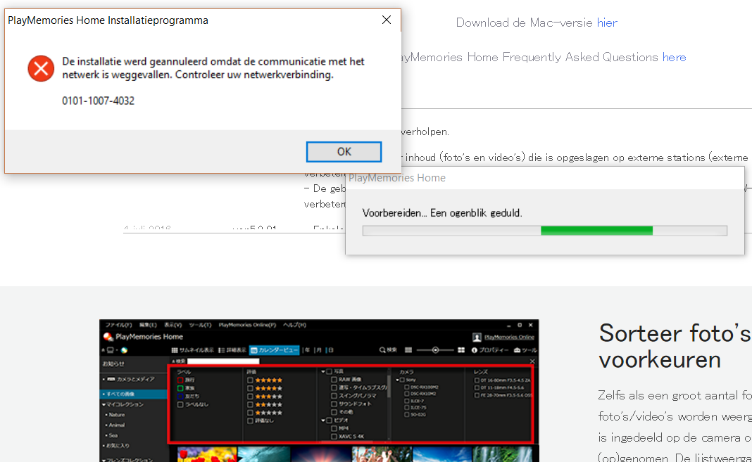Click OK on the installation error dialog
The image size is (752, 462).
tap(344, 152)
